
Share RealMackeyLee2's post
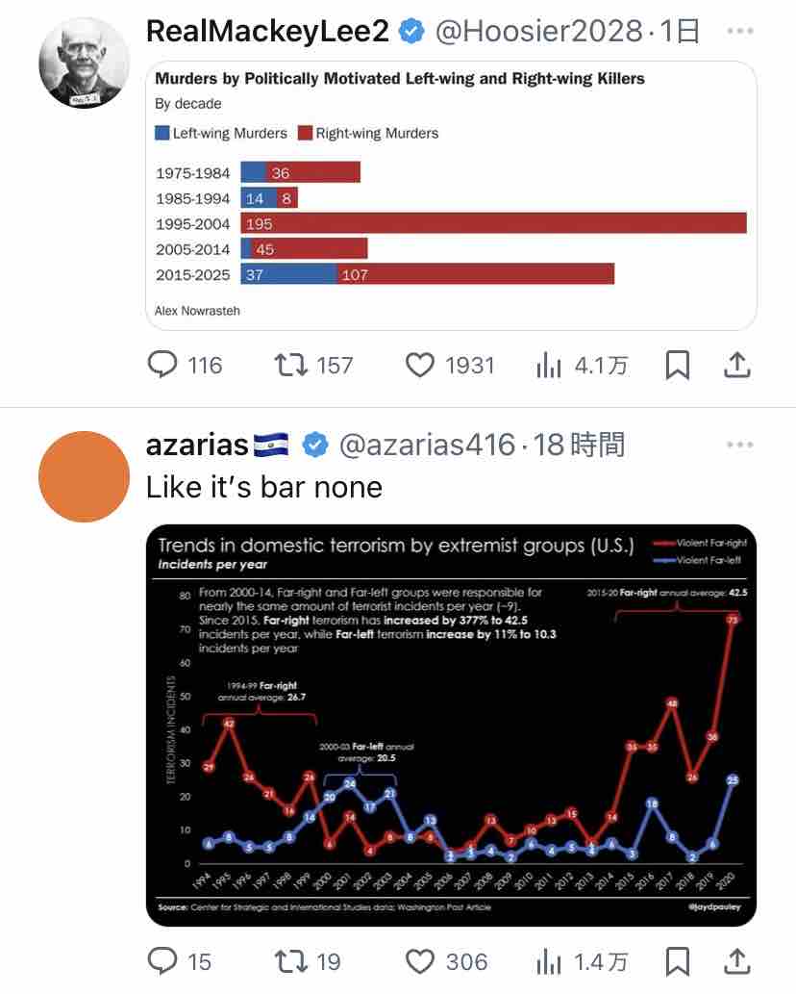click(737, 365)
